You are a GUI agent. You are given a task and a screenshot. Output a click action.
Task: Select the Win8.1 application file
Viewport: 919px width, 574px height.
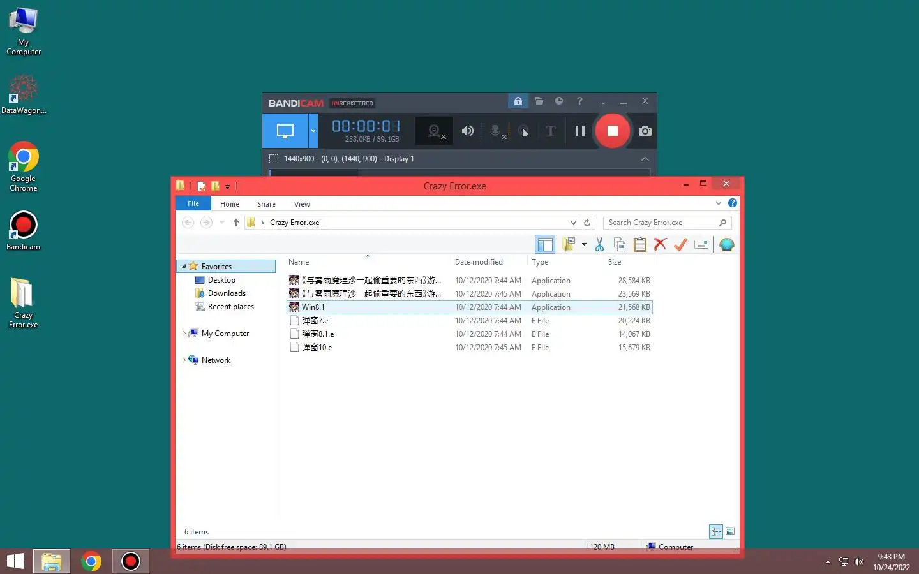[x=470, y=307]
